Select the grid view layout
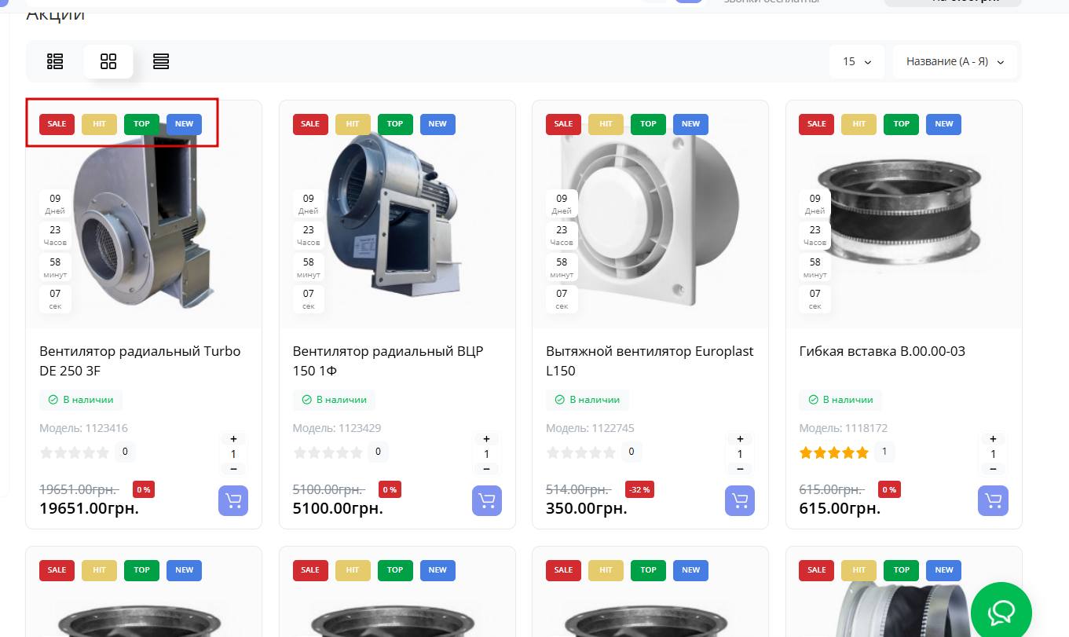The width and height of the screenshot is (1069, 637). pos(108,61)
